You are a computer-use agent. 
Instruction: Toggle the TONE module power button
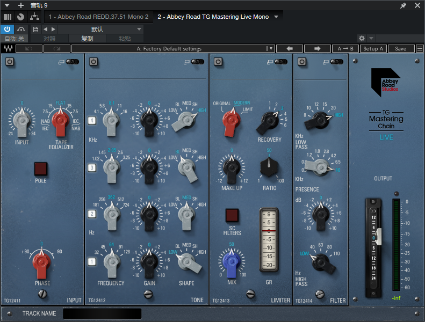(93, 62)
